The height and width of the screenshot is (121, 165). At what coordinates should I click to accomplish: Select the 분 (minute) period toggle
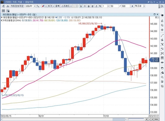pyautogui.click(x=92, y=6)
